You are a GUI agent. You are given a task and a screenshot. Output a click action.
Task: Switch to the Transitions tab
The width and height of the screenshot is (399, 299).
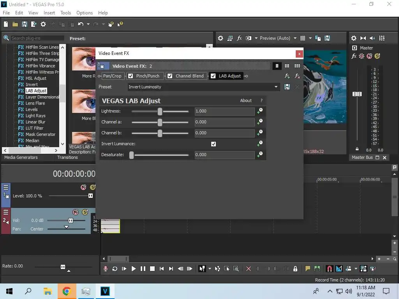click(x=67, y=157)
